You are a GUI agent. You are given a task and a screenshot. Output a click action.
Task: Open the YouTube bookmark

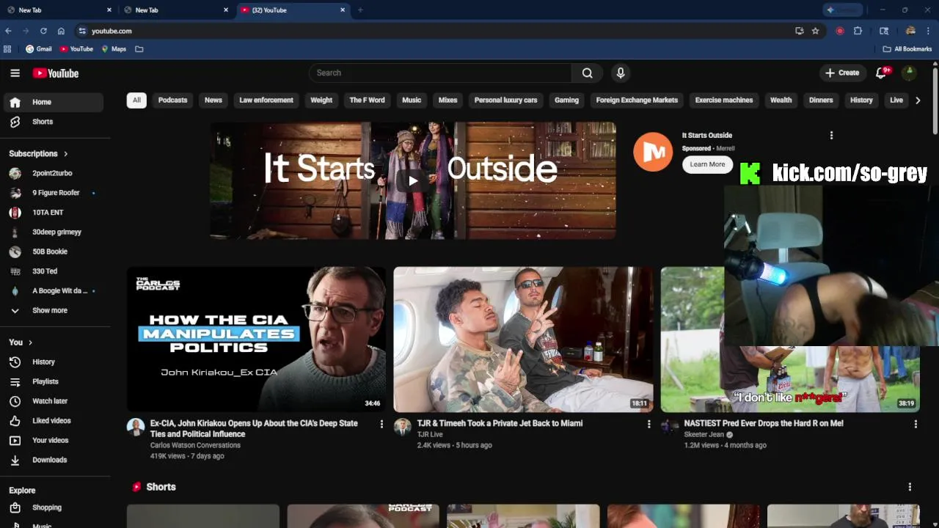tap(76, 49)
